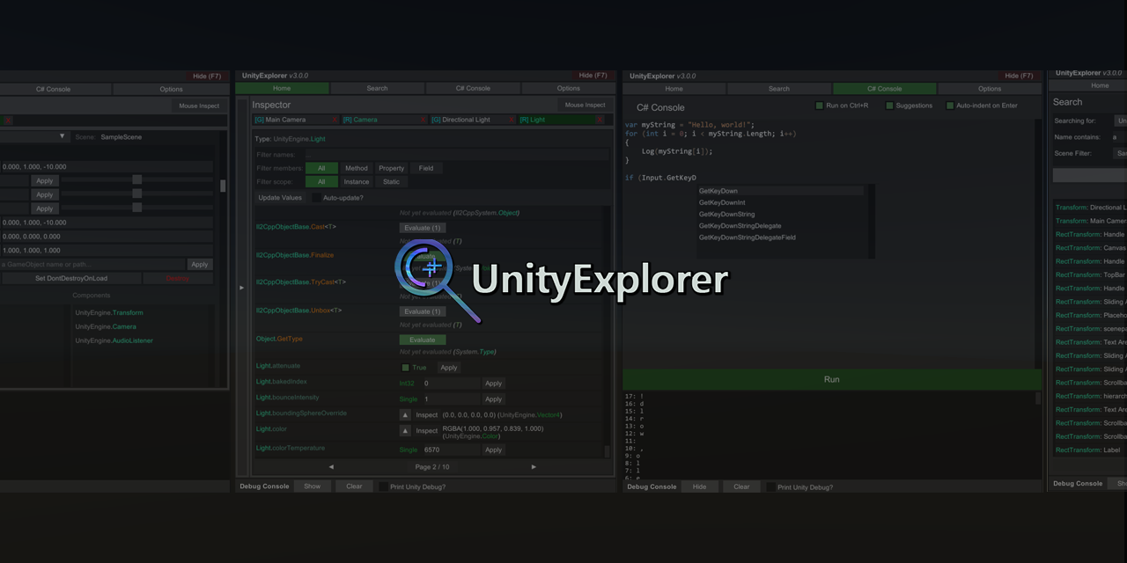The height and width of the screenshot is (563, 1127).
Task: Go to next page of Light members
Action: [x=534, y=467]
